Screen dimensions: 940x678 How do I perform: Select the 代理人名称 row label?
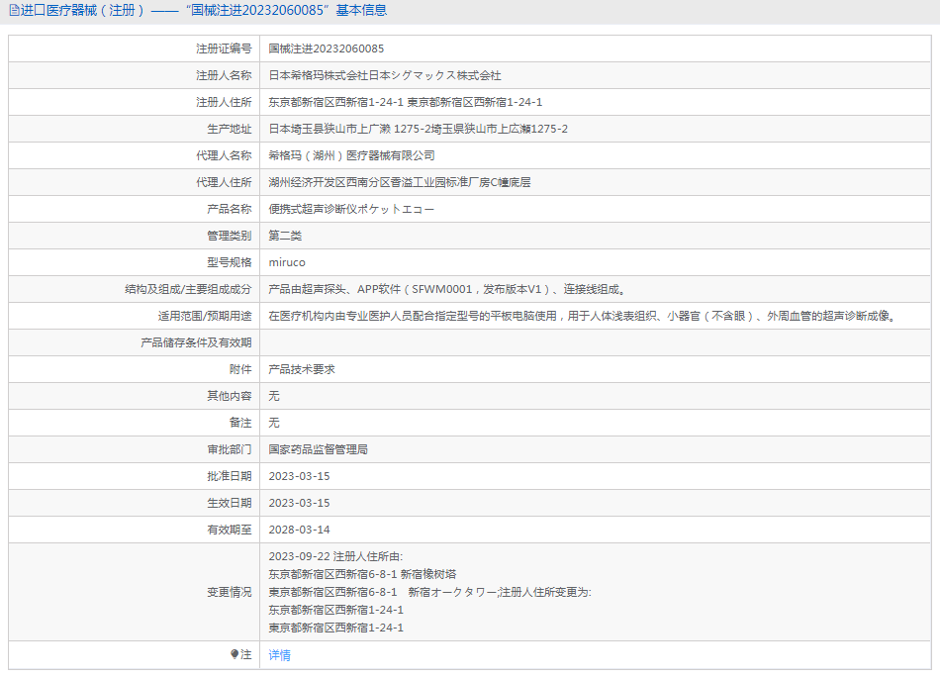click(224, 155)
